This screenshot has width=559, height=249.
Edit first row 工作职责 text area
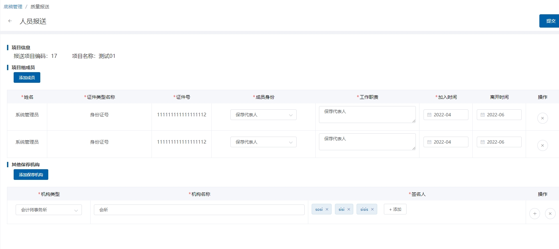click(367, 114)
